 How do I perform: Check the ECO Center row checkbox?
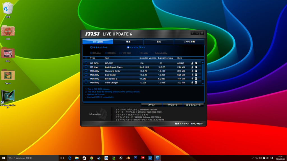[86, 75]
